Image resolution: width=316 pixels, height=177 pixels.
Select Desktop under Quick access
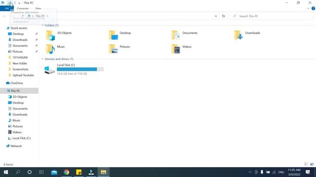[18, 34]
